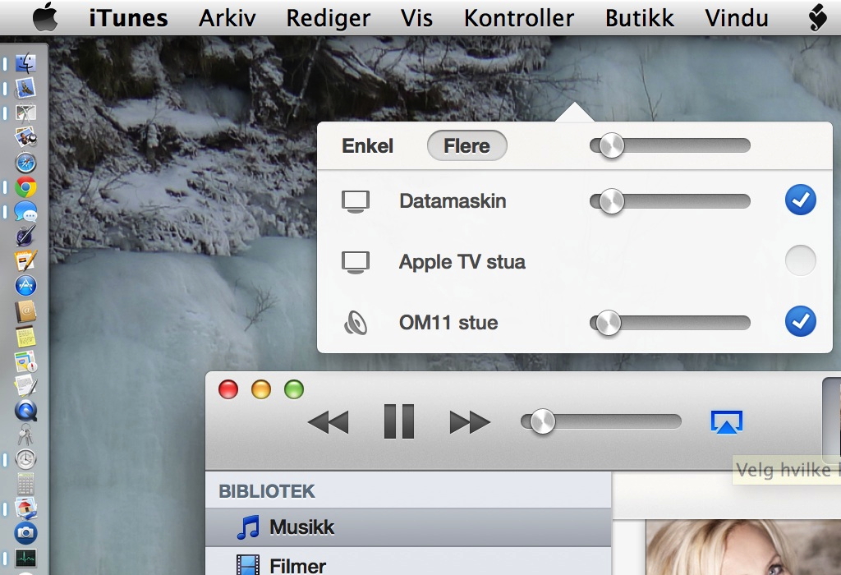This screenshot has height=575, width=841.
Task: Minimize the iTunes window with yellow button
Action: pyautogui.click(x=261, y=389)
